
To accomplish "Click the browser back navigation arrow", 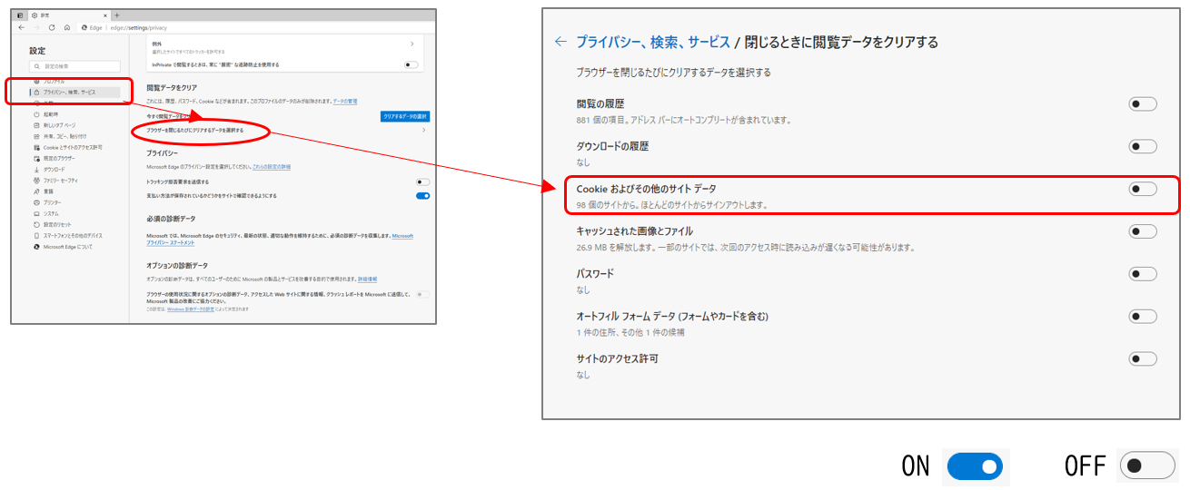I will click(22, 27).
